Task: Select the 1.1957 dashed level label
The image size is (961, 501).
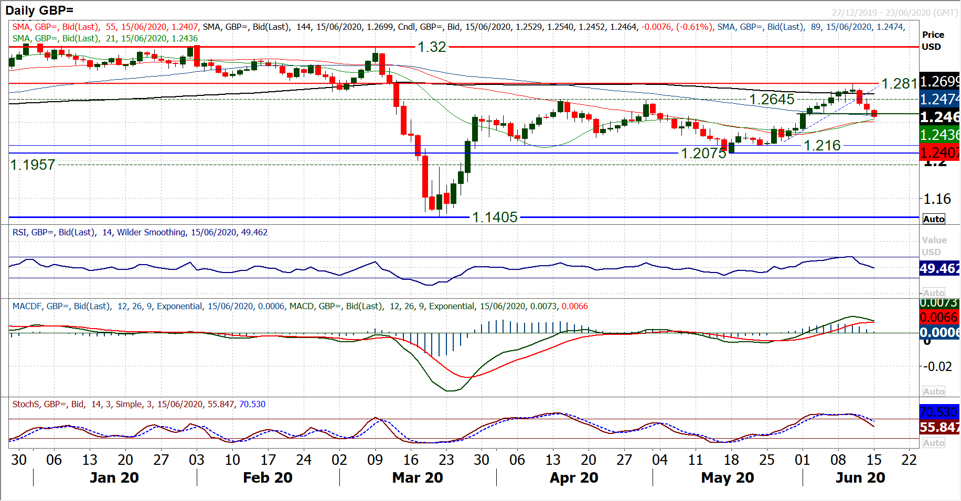Action: tap(33, 165)
